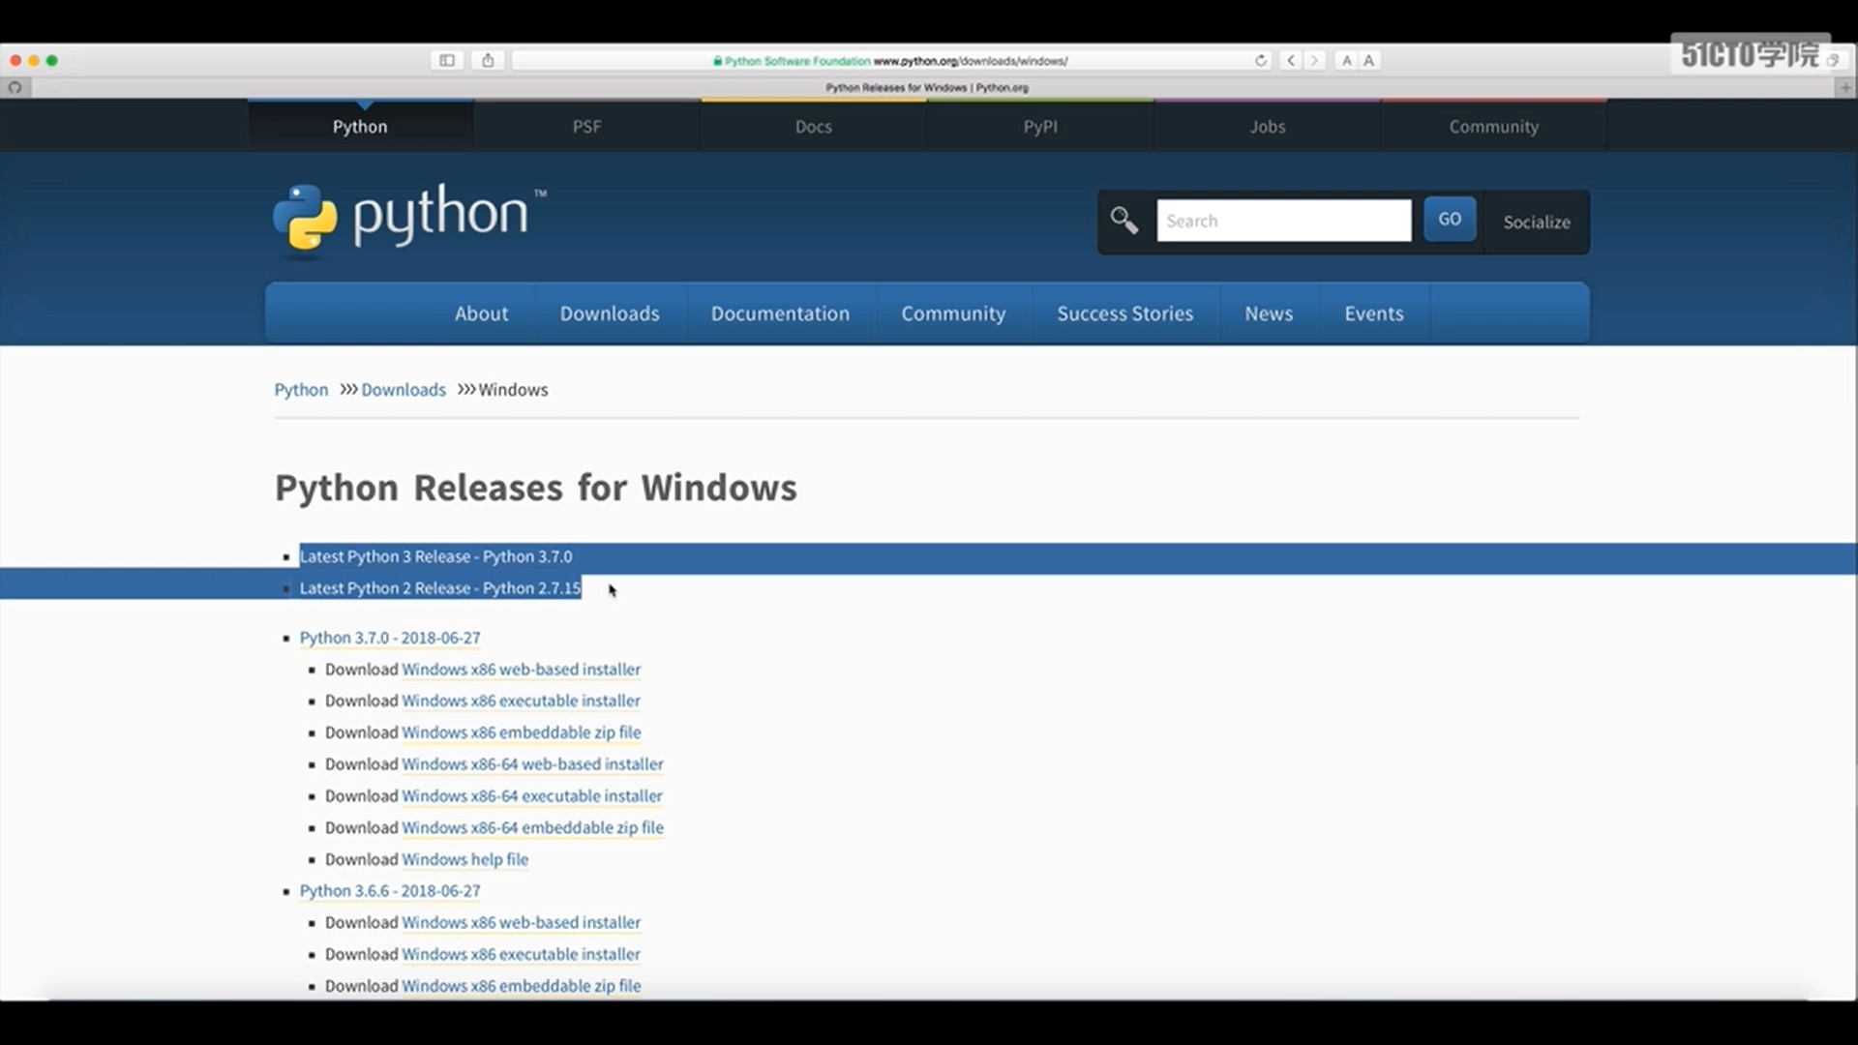Image resolution: width=1858 pixels, height=1045 pixels.
Task: Navigate back to the previous page
Action: [1290, 60]
